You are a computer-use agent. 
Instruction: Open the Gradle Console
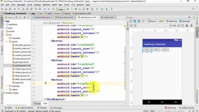[187, 108]
